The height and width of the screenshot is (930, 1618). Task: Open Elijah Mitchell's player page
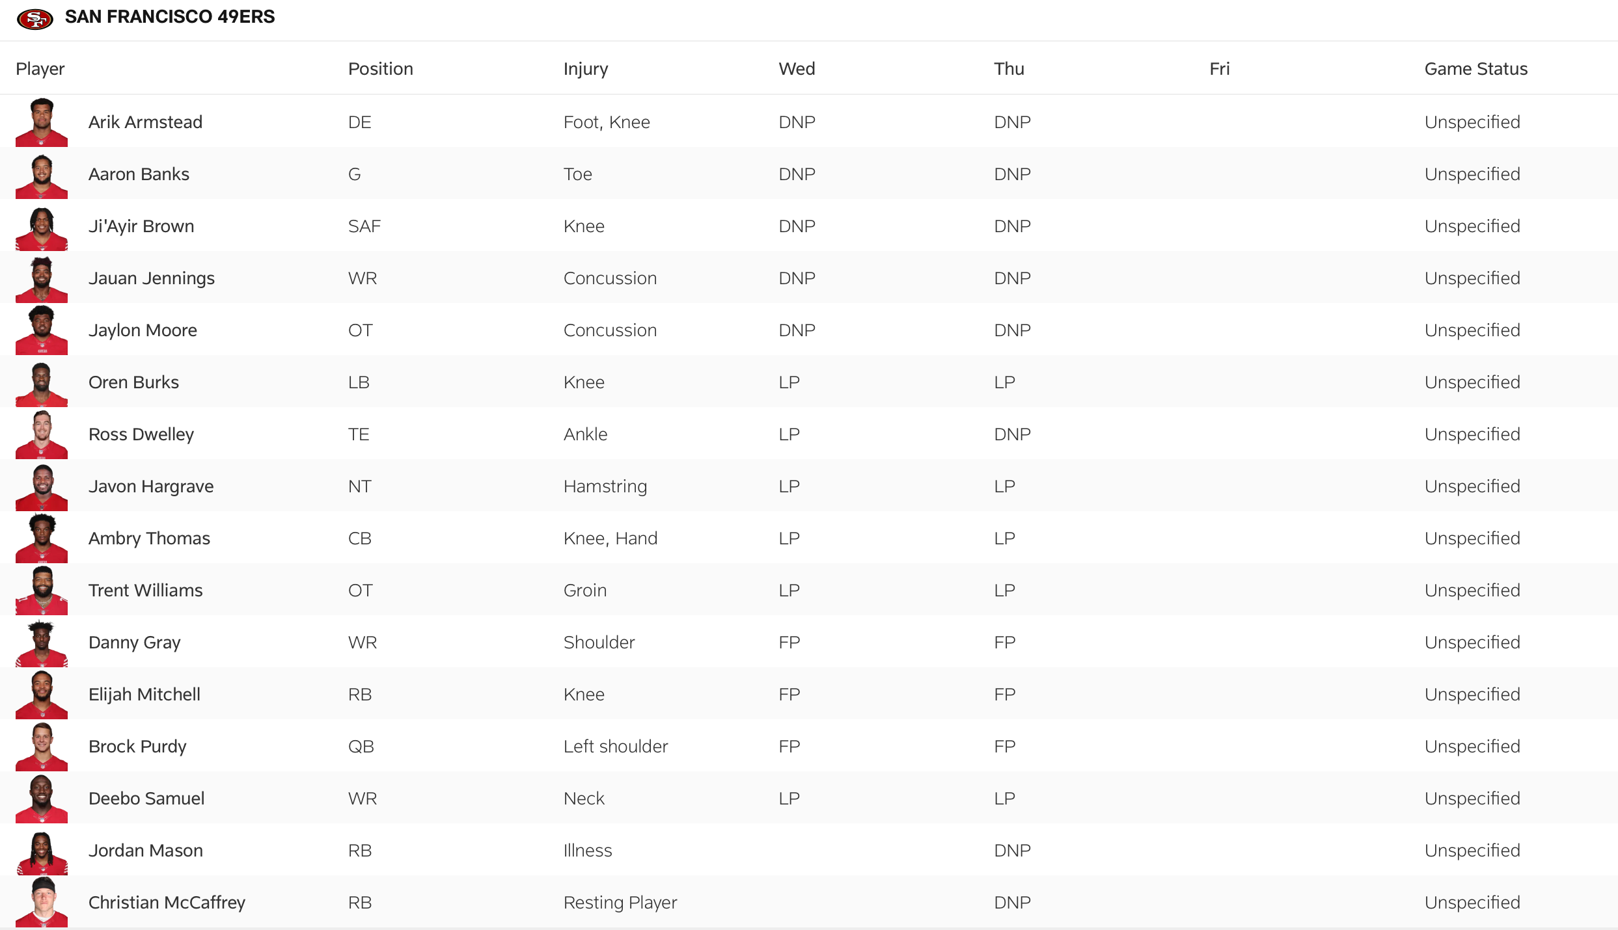pyautogui.click(x=144, y=695)
